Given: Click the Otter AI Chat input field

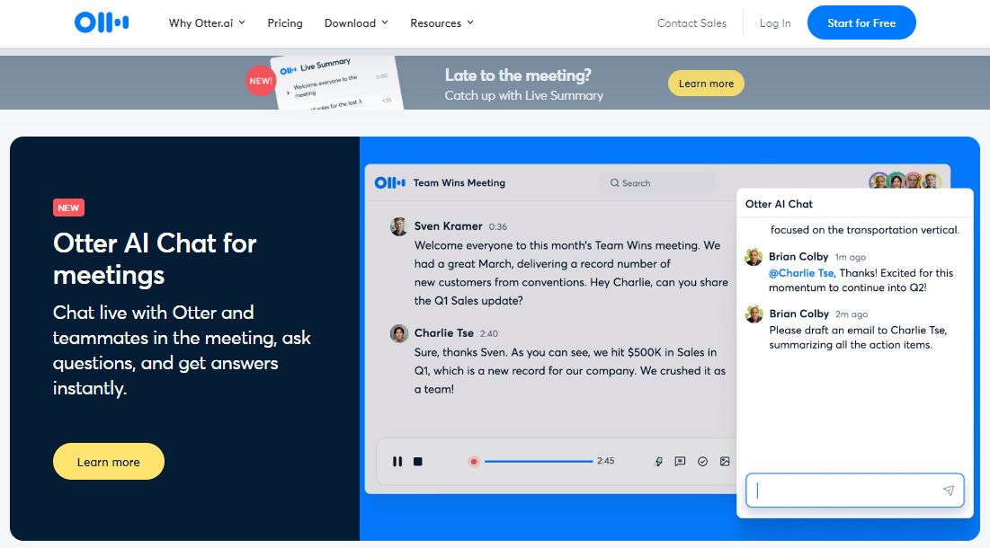Looking at the screenshot, I should pyautogui.click(x=845, y=491).
